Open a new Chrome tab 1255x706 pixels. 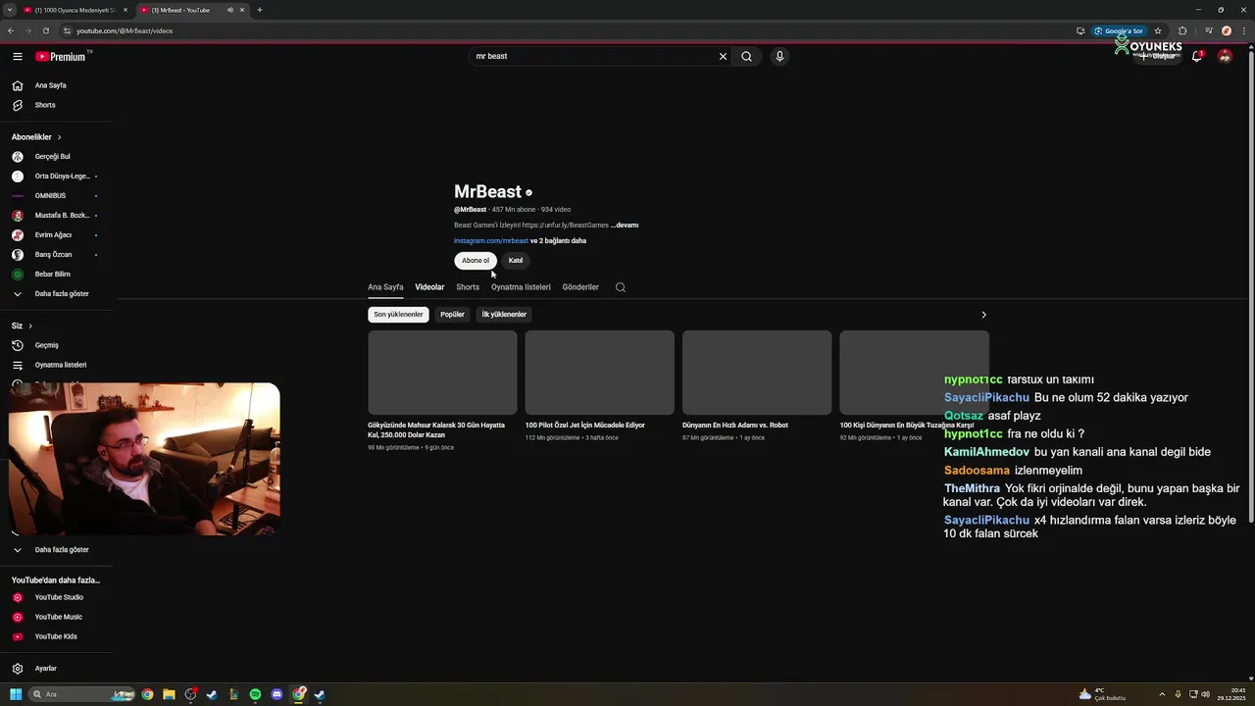[259, 10]
